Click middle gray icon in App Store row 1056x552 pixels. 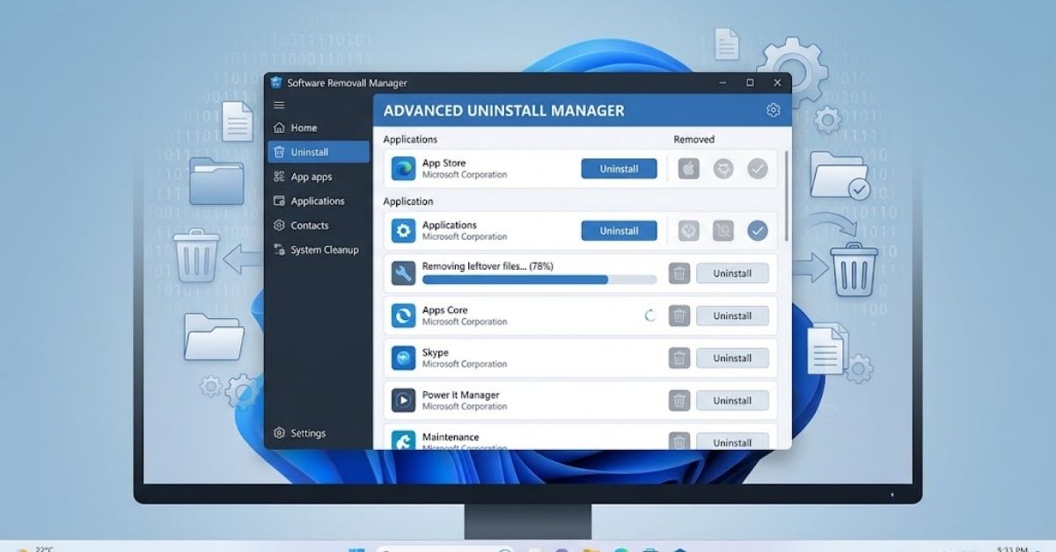click(723, 169)
